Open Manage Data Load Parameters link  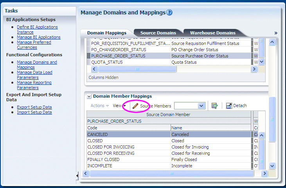pos(34,75)
